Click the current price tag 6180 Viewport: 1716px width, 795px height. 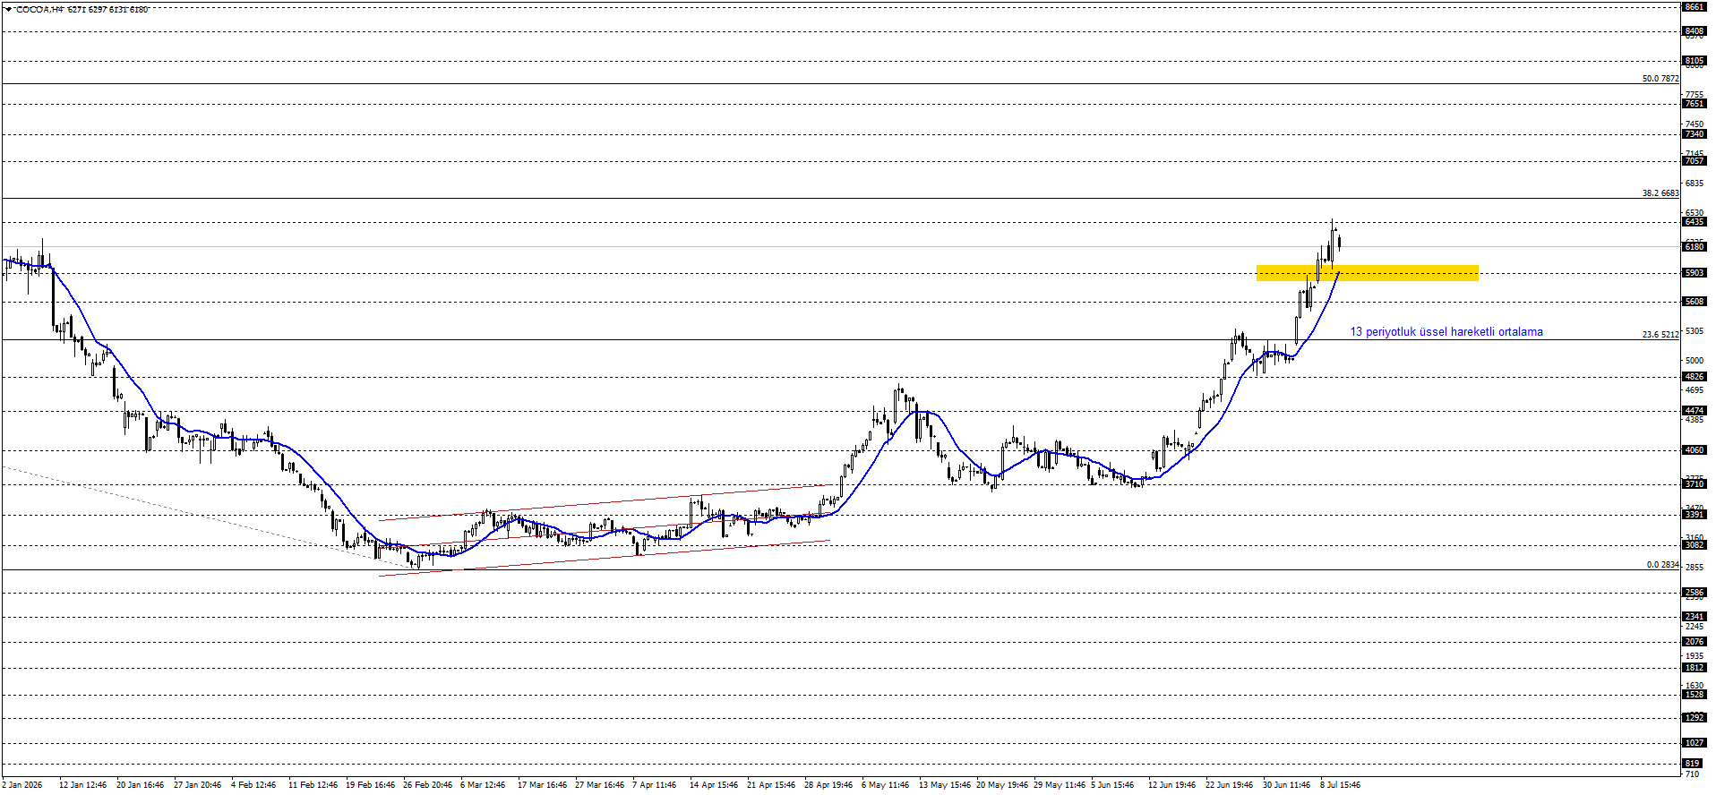click(x=1695, y=247)
